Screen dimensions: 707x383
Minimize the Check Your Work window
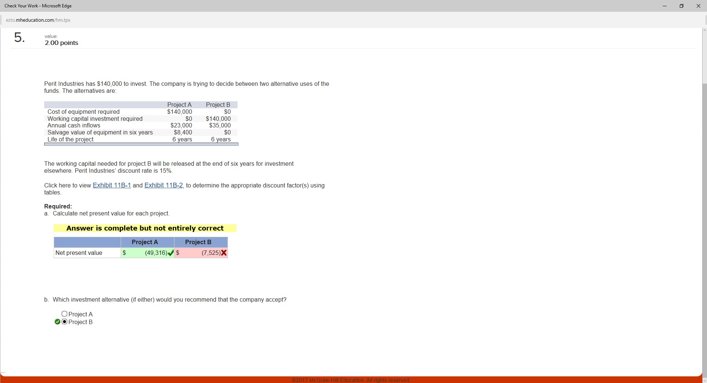(664, 6)
